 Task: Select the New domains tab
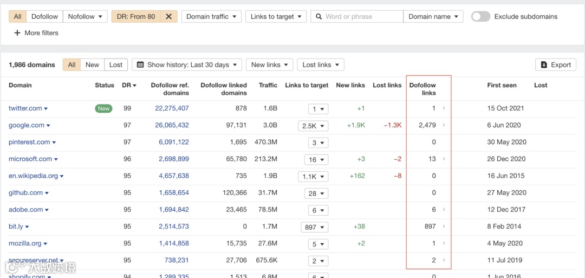click(92, 64)
